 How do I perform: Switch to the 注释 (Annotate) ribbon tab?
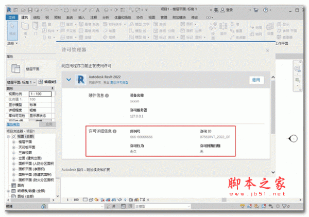pyautogui.click(x=94, y=17)
